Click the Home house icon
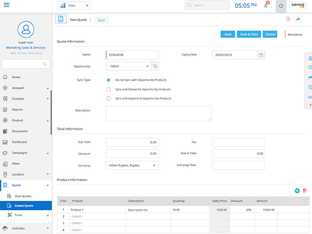 (x=5, y=77)
